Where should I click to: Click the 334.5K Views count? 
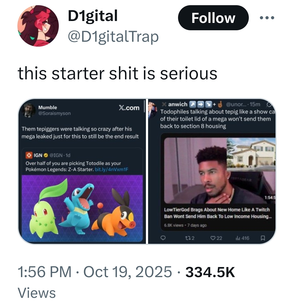coord(210,272)
